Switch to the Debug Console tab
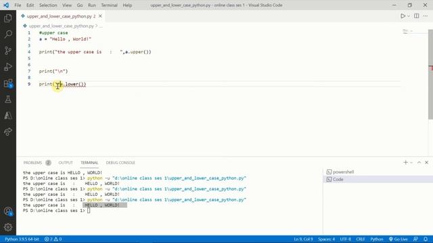The height and width of the screenshot is (243, 433). 120,163
